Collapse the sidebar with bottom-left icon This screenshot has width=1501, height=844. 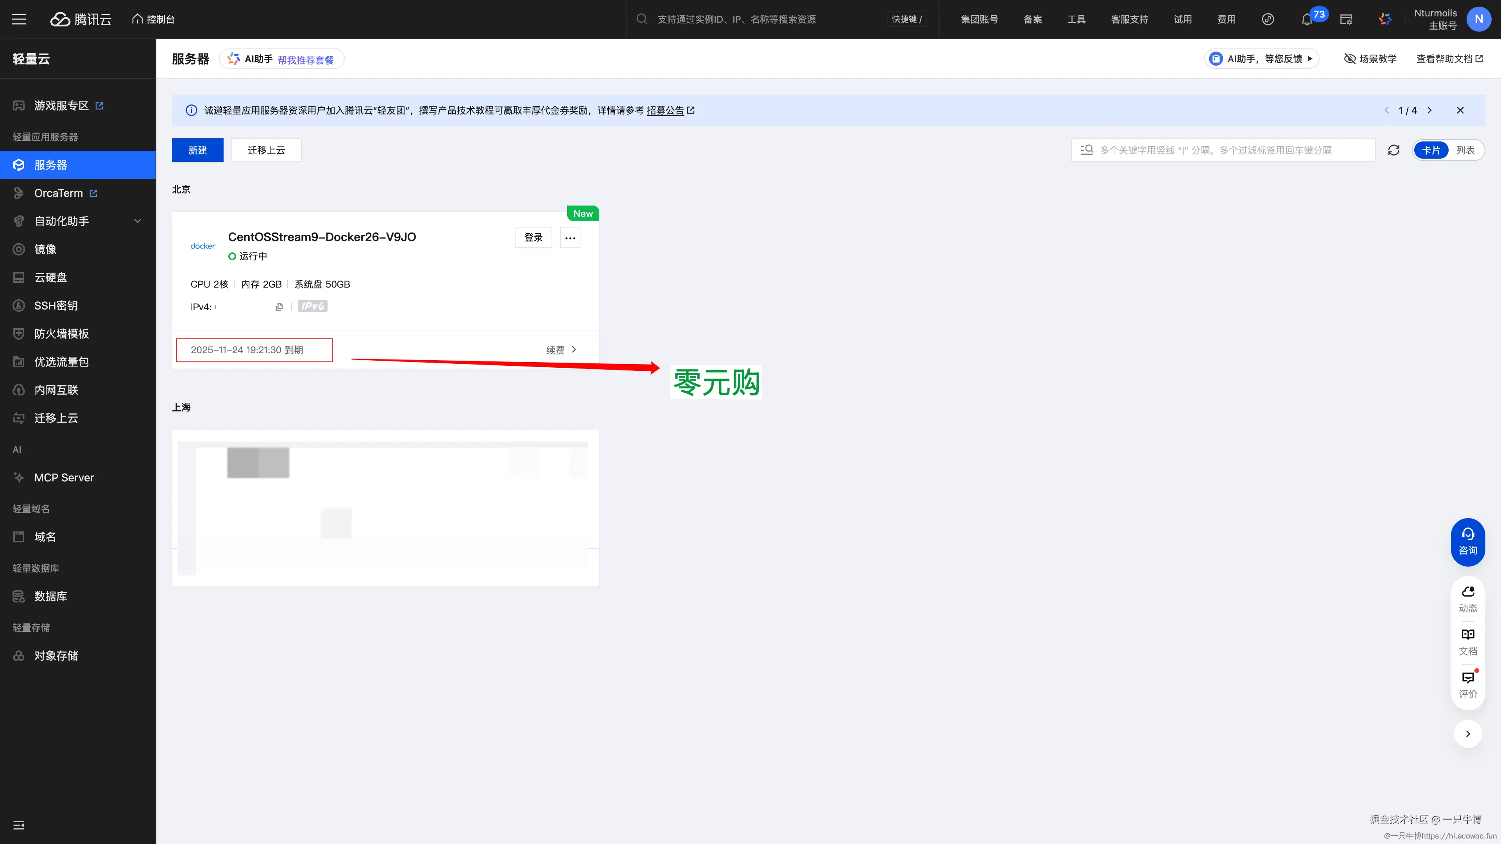click(x=19, y=825)
